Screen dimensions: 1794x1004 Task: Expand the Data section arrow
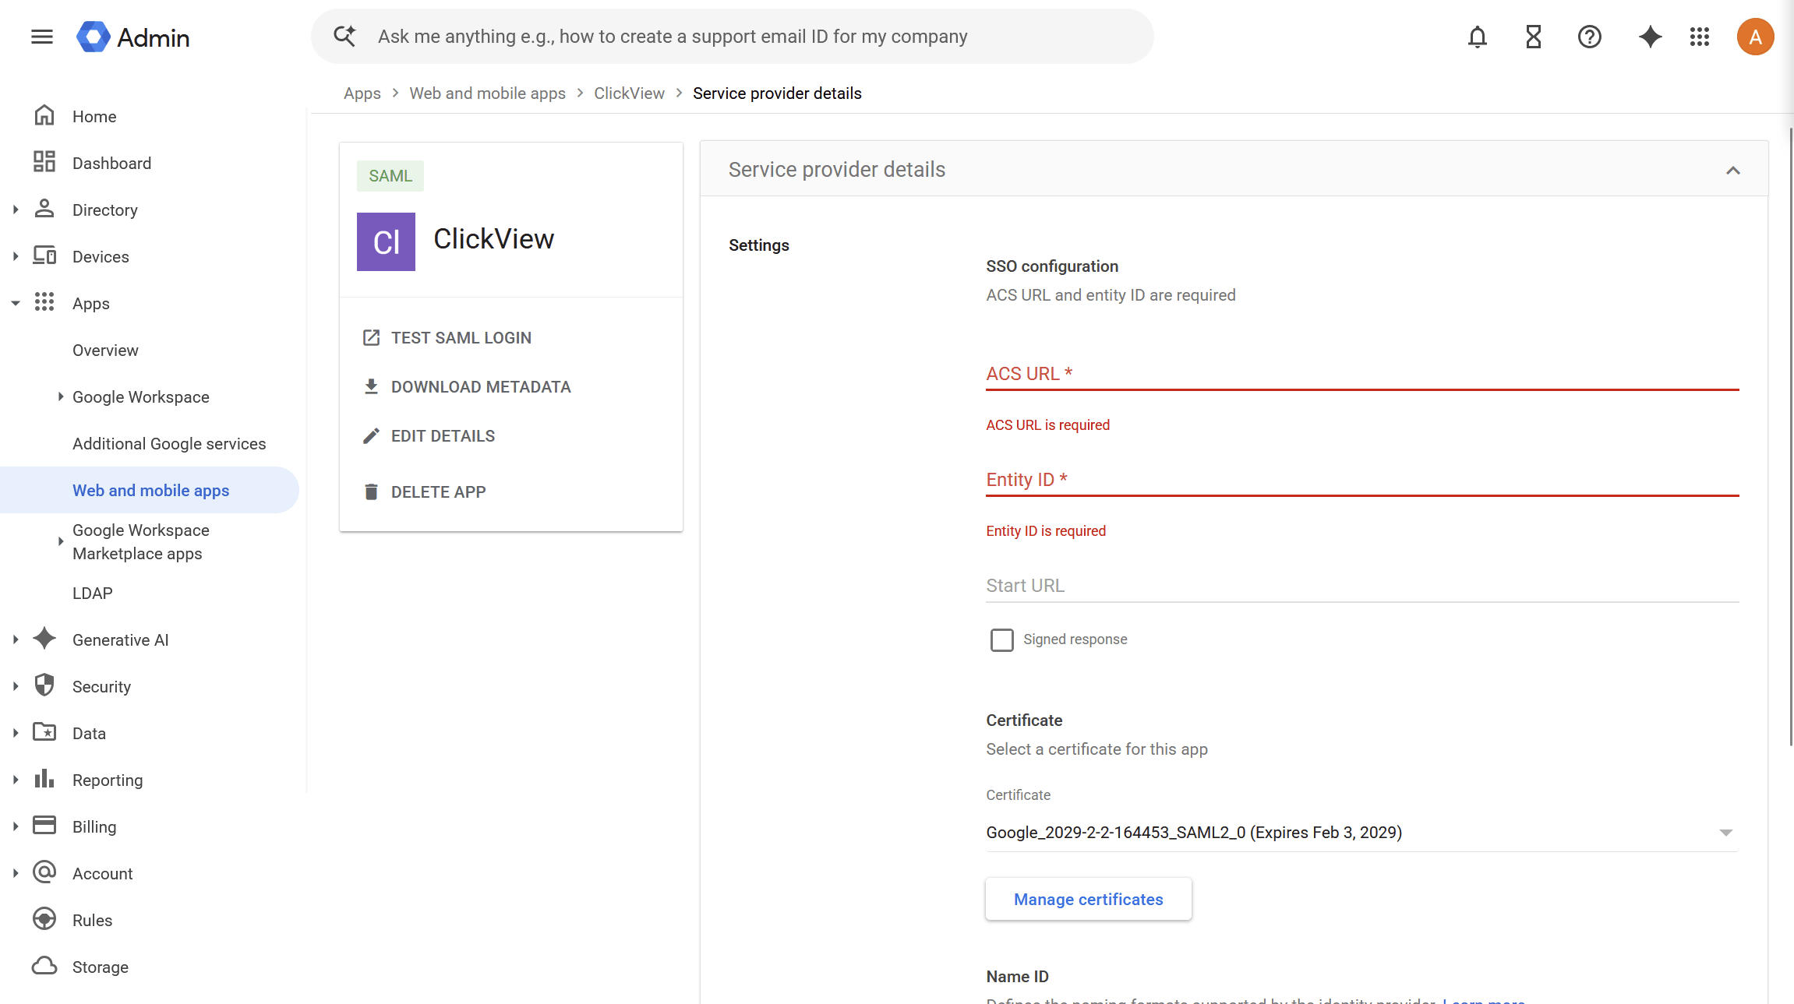pos(16,733)
